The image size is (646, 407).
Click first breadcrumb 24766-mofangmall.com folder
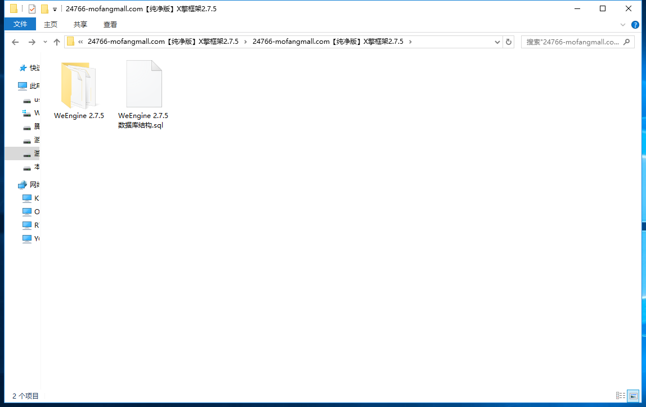point(163,42)
